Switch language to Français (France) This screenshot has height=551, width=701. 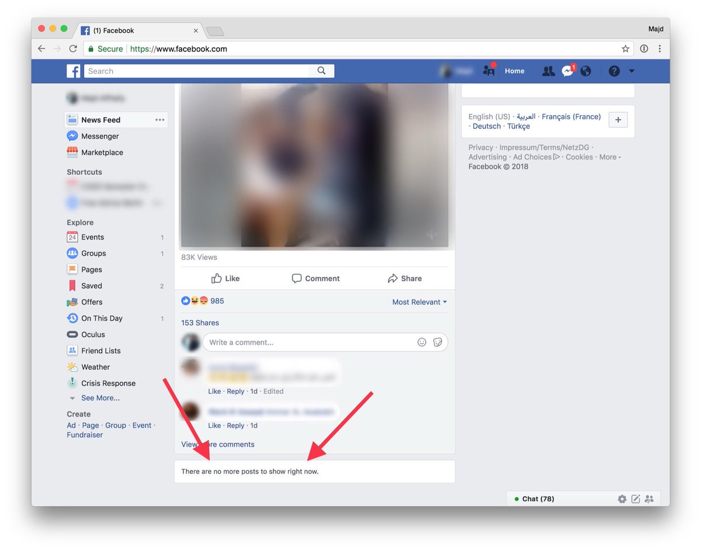[571, 117]
